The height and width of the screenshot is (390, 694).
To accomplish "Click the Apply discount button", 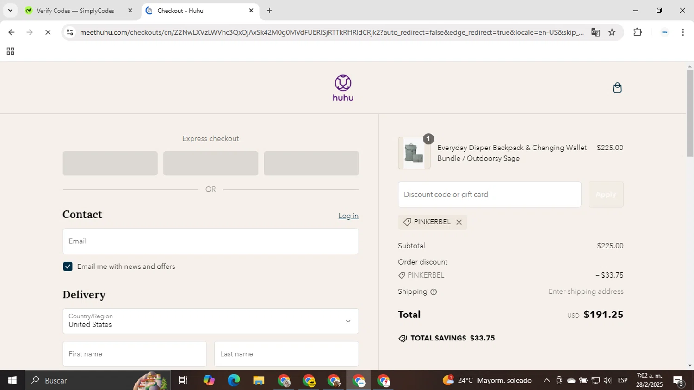I will click(x=606, y=195).
